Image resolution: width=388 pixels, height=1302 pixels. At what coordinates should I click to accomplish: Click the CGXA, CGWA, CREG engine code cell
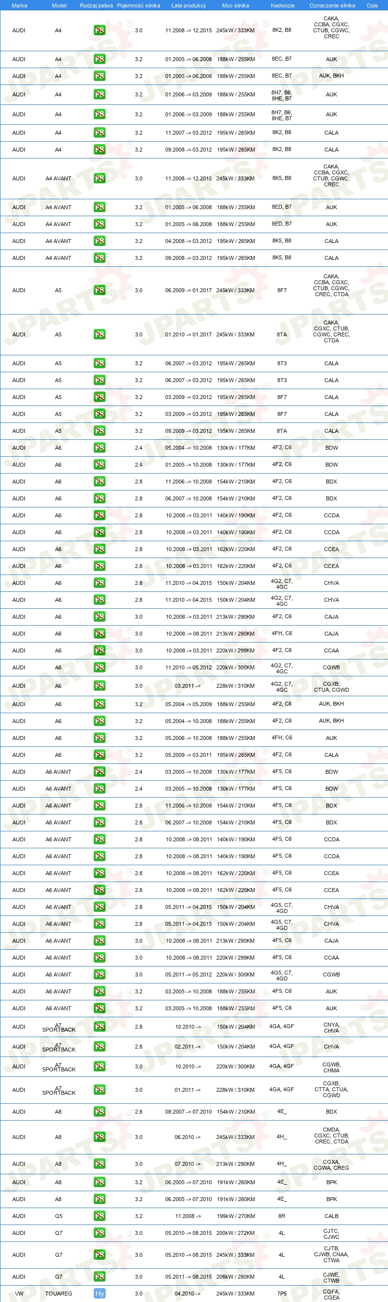click(331, 1164)
